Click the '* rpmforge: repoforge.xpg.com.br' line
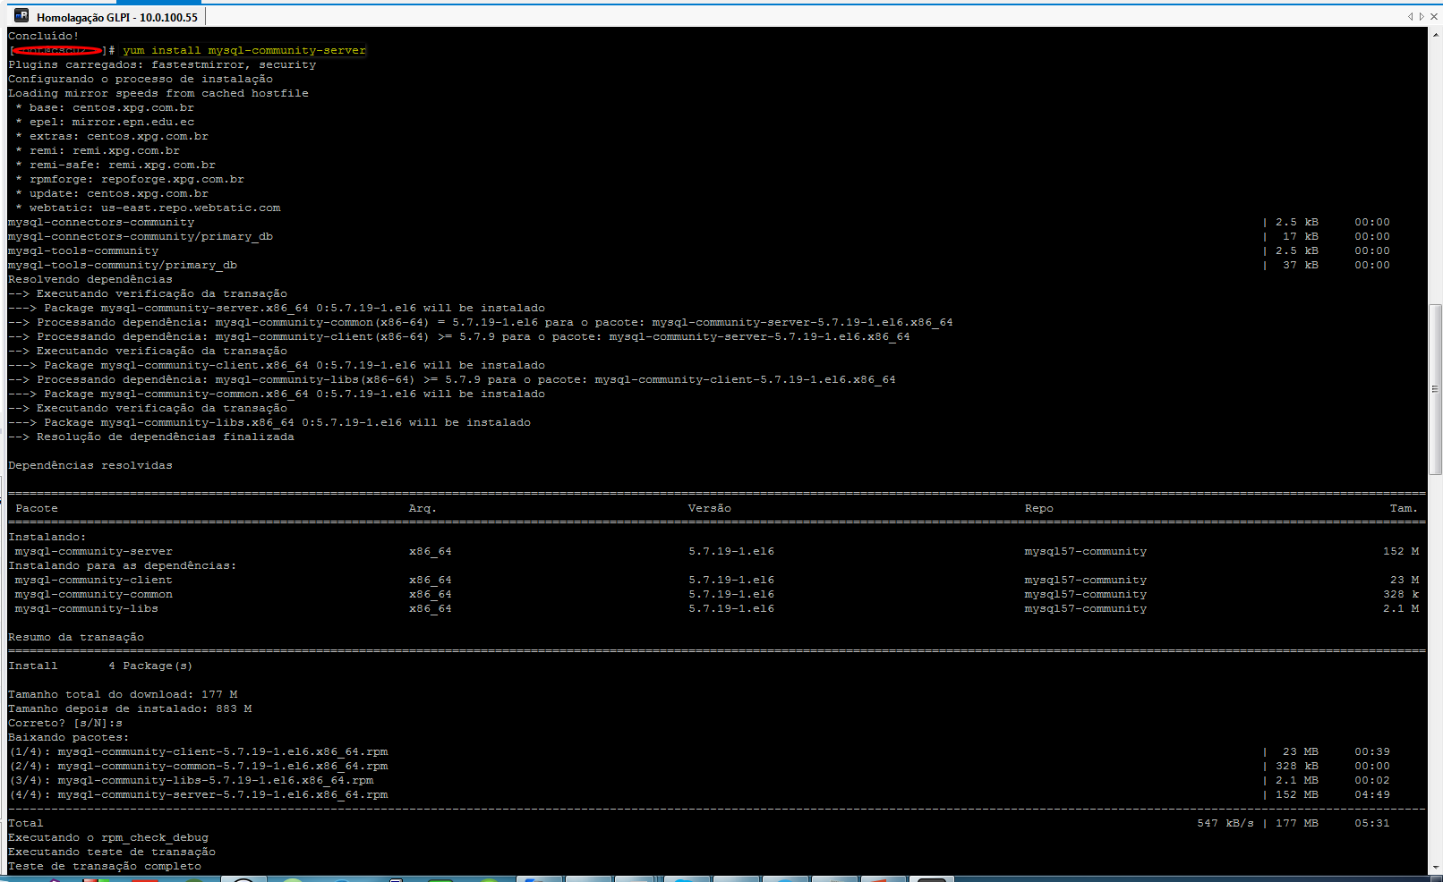 [x=130, y=179]
